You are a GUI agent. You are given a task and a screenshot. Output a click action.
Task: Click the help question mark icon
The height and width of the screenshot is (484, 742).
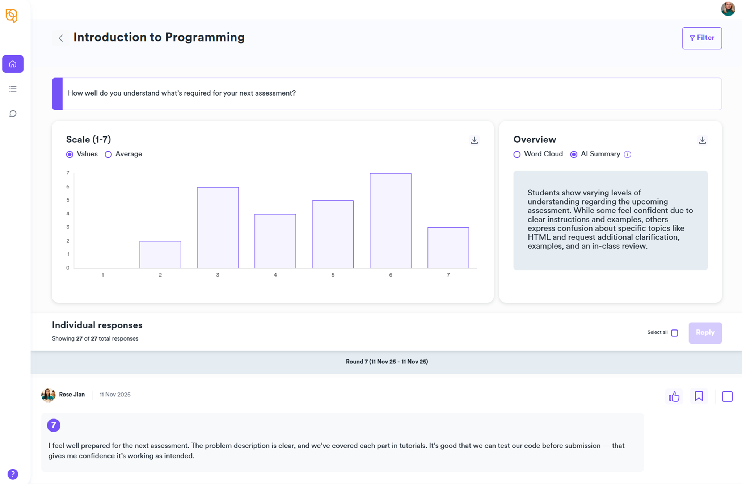coord(13,474)
